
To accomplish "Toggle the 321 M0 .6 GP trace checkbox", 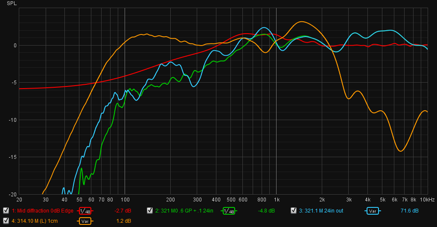I will pos(150,210).
